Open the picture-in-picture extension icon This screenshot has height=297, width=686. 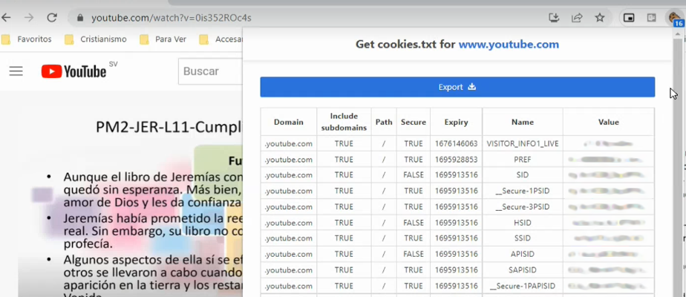click(x=629, y=18)
